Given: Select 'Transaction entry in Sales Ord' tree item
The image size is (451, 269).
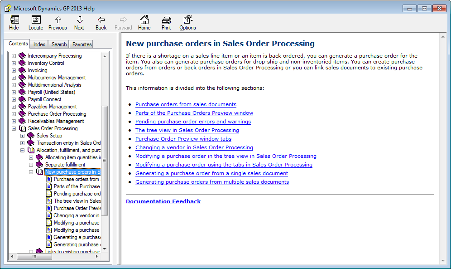Looking at the screenshot, I should pos(68,143).
